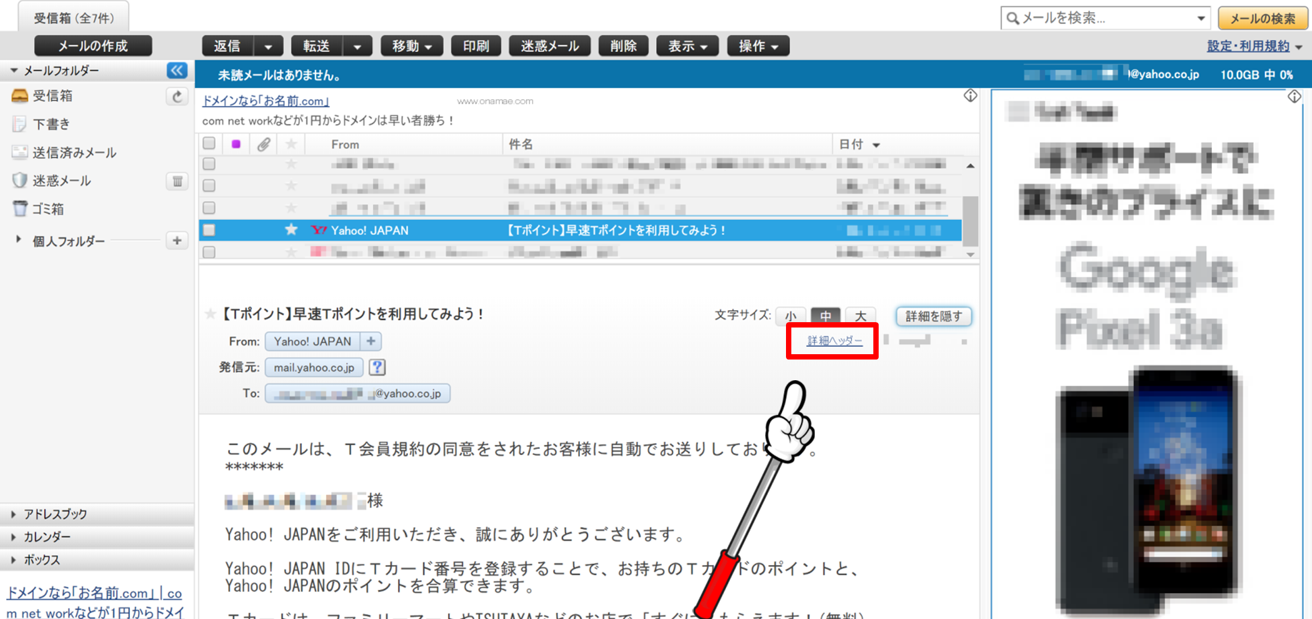
Task: Click the 転送 forward button
Action: (317, 46)
